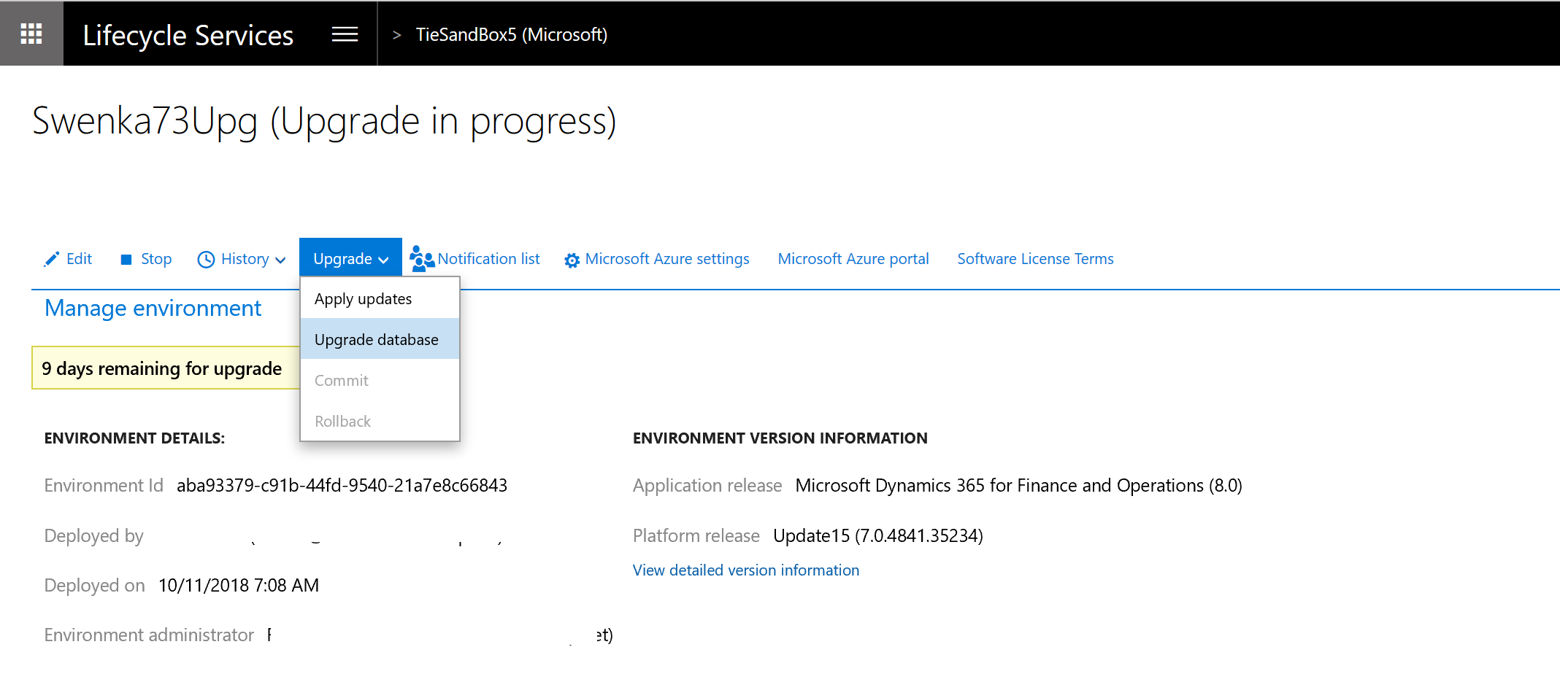Open the hamburger navigation menu
Viewport: 1560px width, 674px height.
(345, 34)
